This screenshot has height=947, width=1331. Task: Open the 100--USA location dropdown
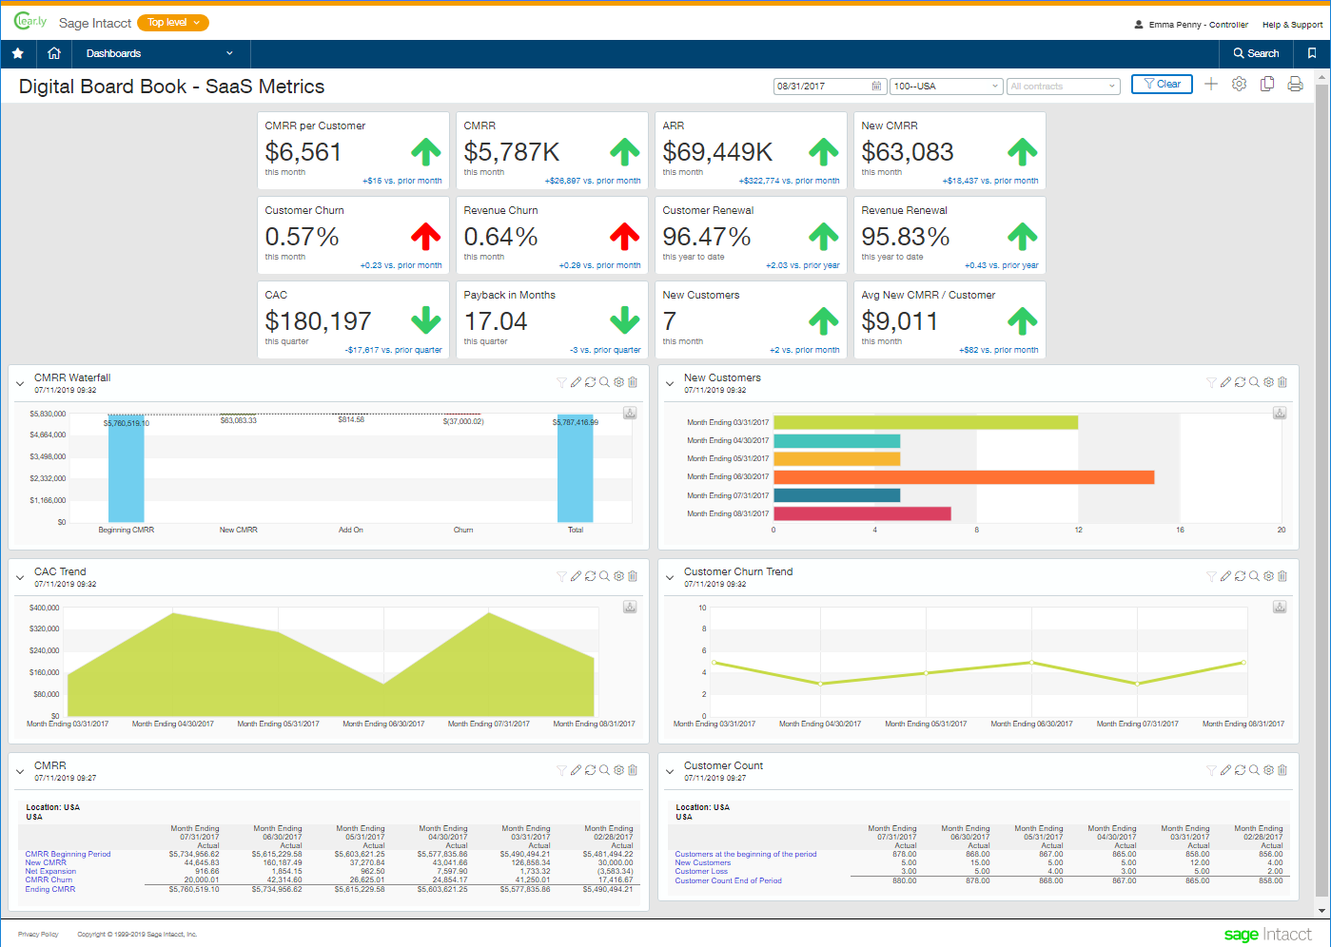pyautogui.click(x=946, y=86)
